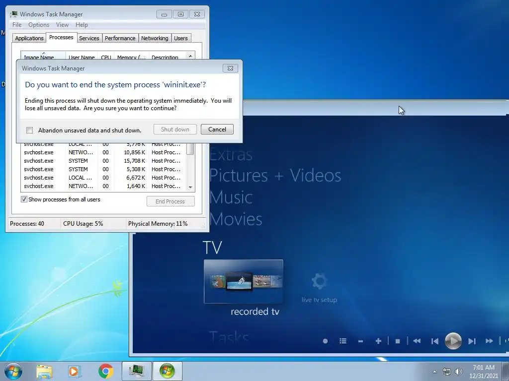Click the volume speaker tray icon
This screenshot has height=381, width=509.
tap(458, 372)
